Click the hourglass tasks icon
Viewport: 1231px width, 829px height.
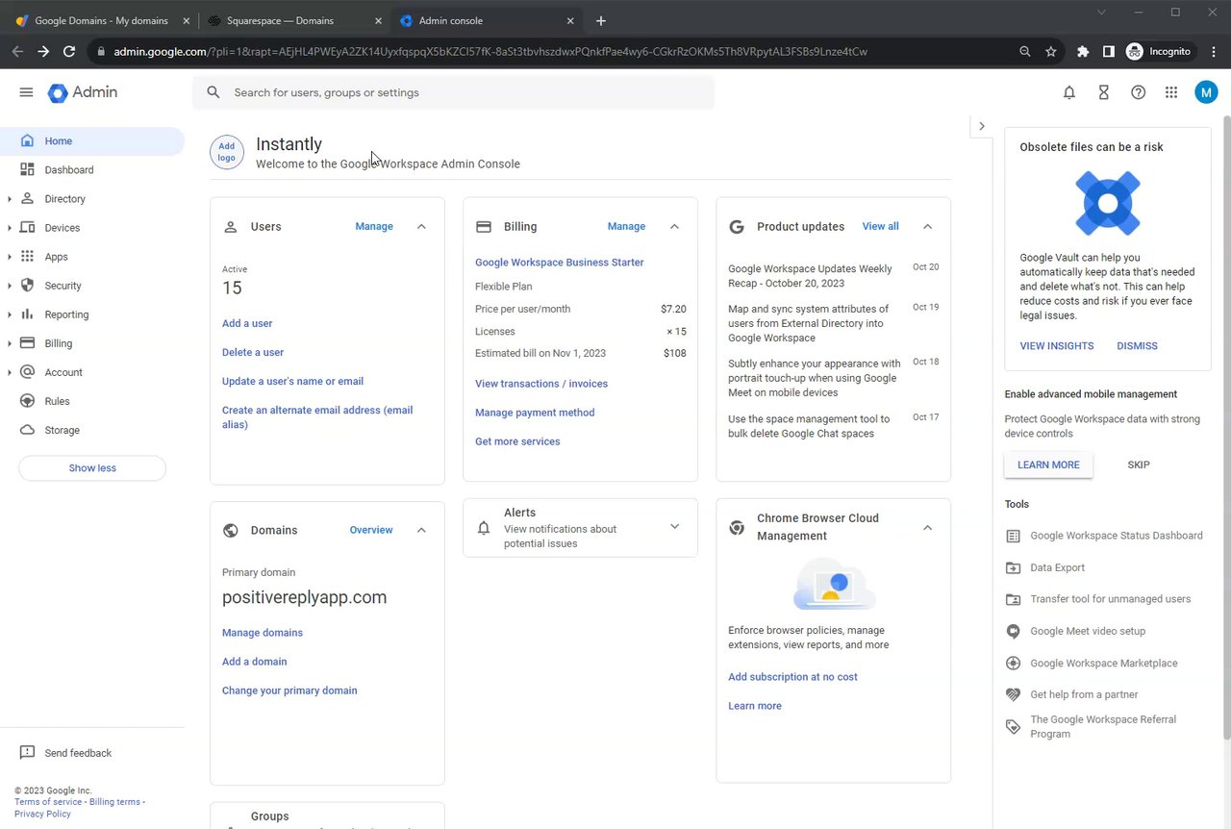(1103, 92)
